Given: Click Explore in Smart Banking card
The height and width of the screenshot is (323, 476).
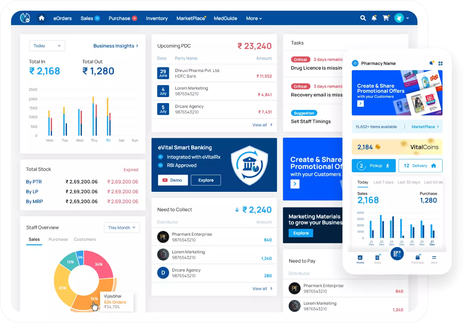Looking at the screenshot, I should click(206, 180).
